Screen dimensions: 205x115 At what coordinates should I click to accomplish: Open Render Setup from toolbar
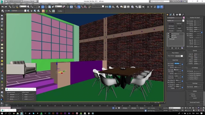[x=136, y=7]
